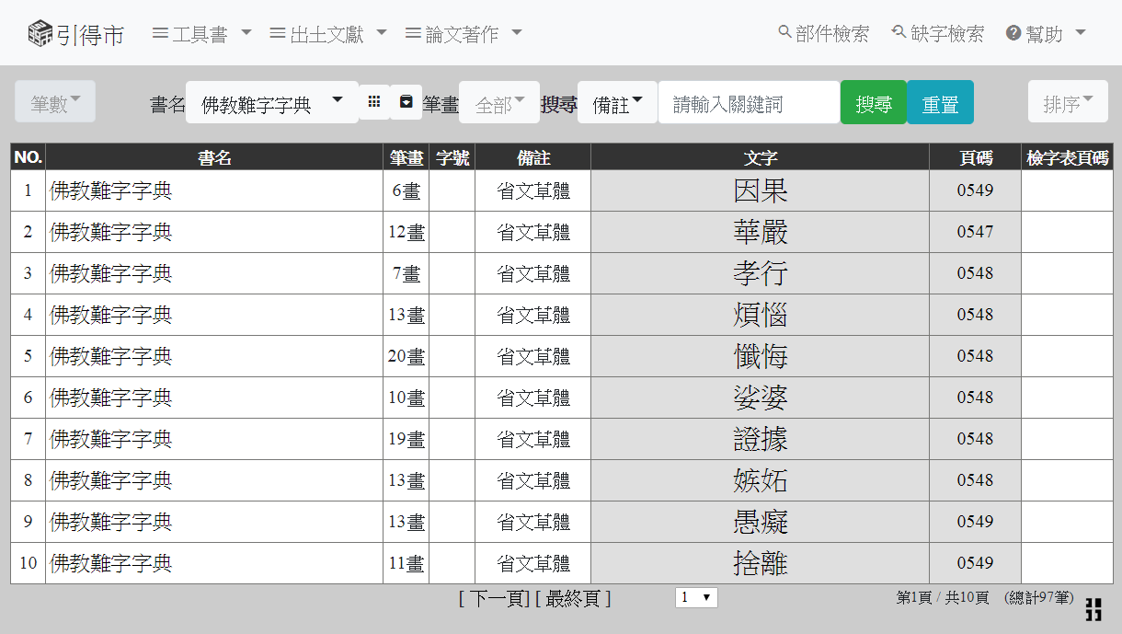Click page number 0547 in row 2
The height and width of the screenshot is (634, 1122).
click(975, 232)
